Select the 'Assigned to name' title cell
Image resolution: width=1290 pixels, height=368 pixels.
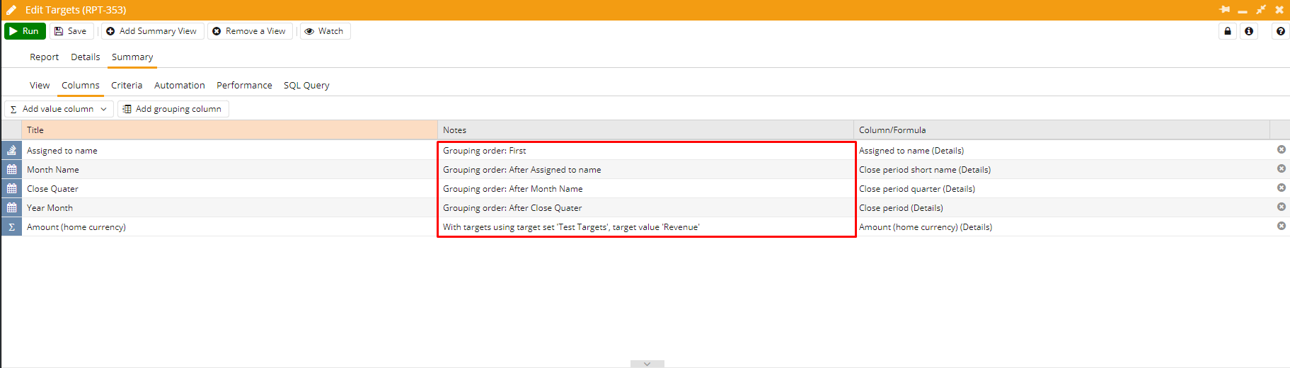(x=230, y=151)
